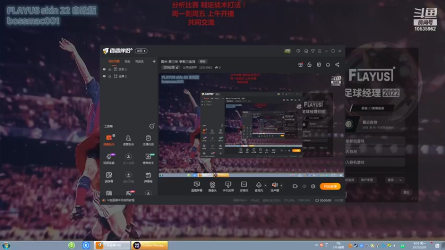Expand the microphone options arrow
This screenshot has width=445, height=250.
click(265, 186)
